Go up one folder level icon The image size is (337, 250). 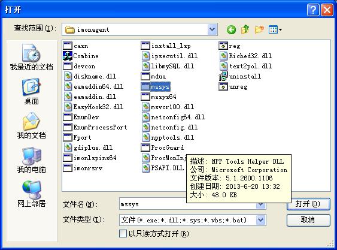(245, 29)
